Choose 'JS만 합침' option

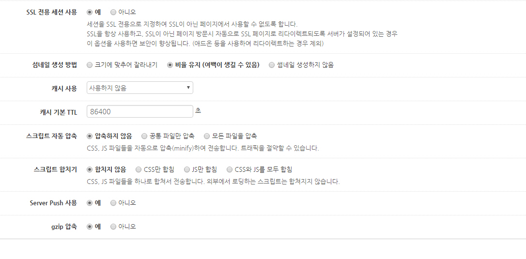187,169
